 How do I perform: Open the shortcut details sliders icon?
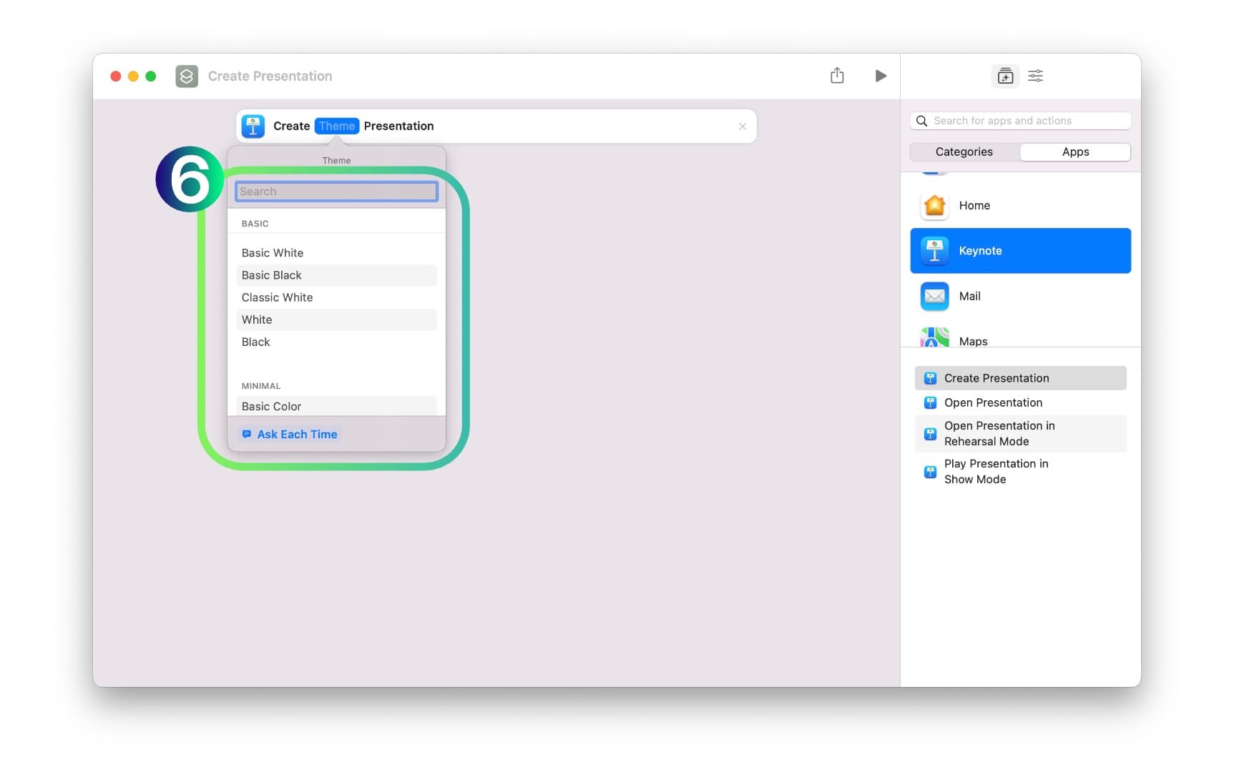[x=1035, y=76]
